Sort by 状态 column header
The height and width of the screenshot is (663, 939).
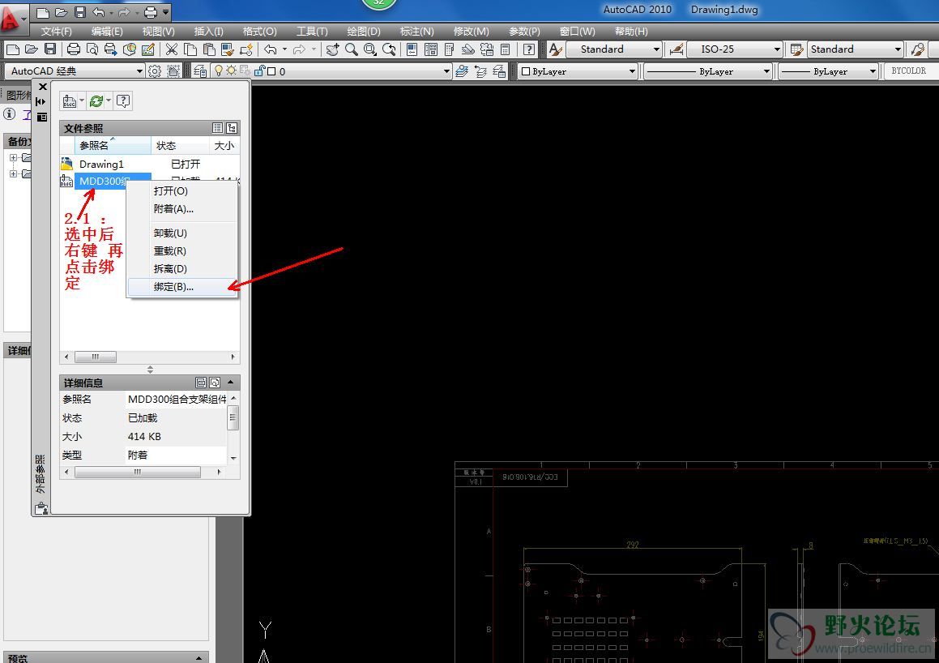[x=180, y=146]
